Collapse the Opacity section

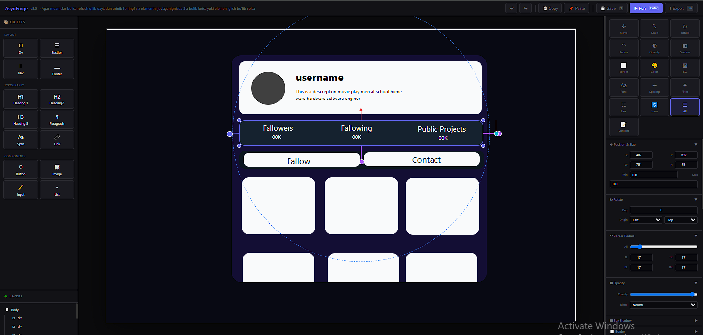coord(696,283)
